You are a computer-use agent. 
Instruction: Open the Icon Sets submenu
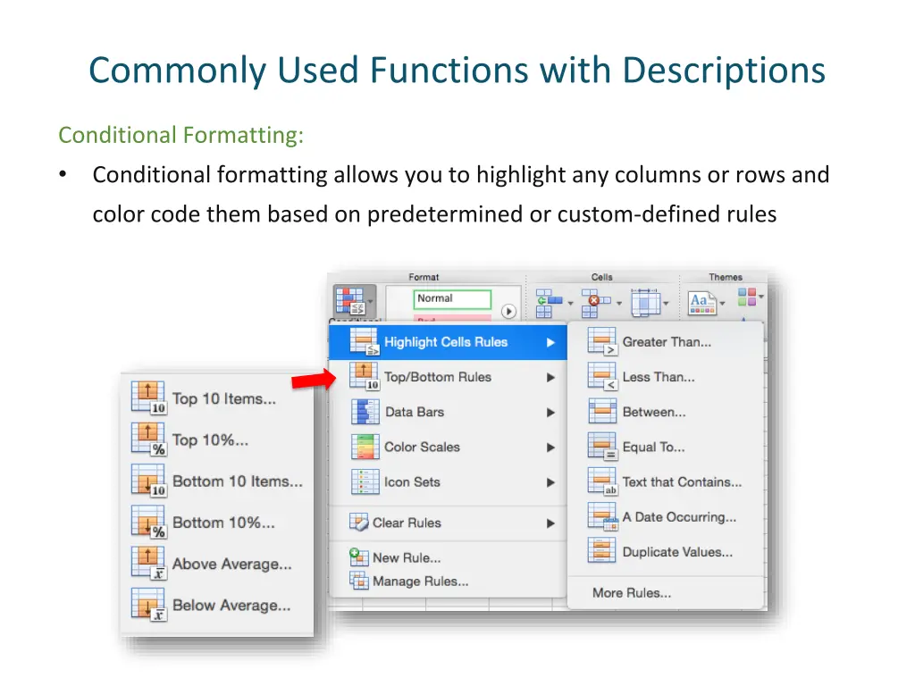449,481
